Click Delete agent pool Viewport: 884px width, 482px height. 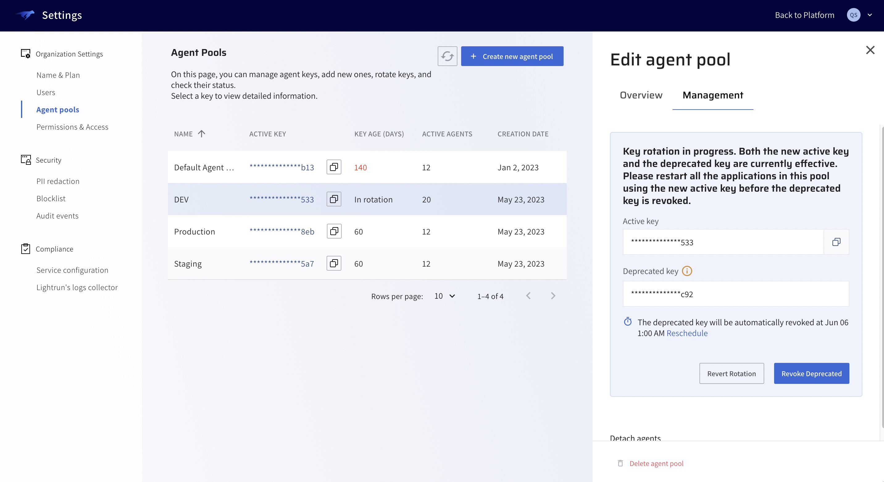(x=656, y=463)
